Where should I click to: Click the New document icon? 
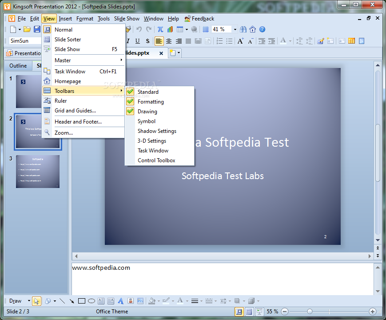tap(13, 29)
